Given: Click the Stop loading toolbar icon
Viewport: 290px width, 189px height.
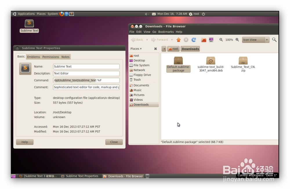Looking at the screenshot, I should [186, 40].
